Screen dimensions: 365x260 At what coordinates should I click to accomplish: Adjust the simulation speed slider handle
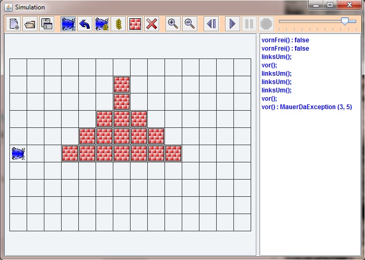tap(345, 21)
